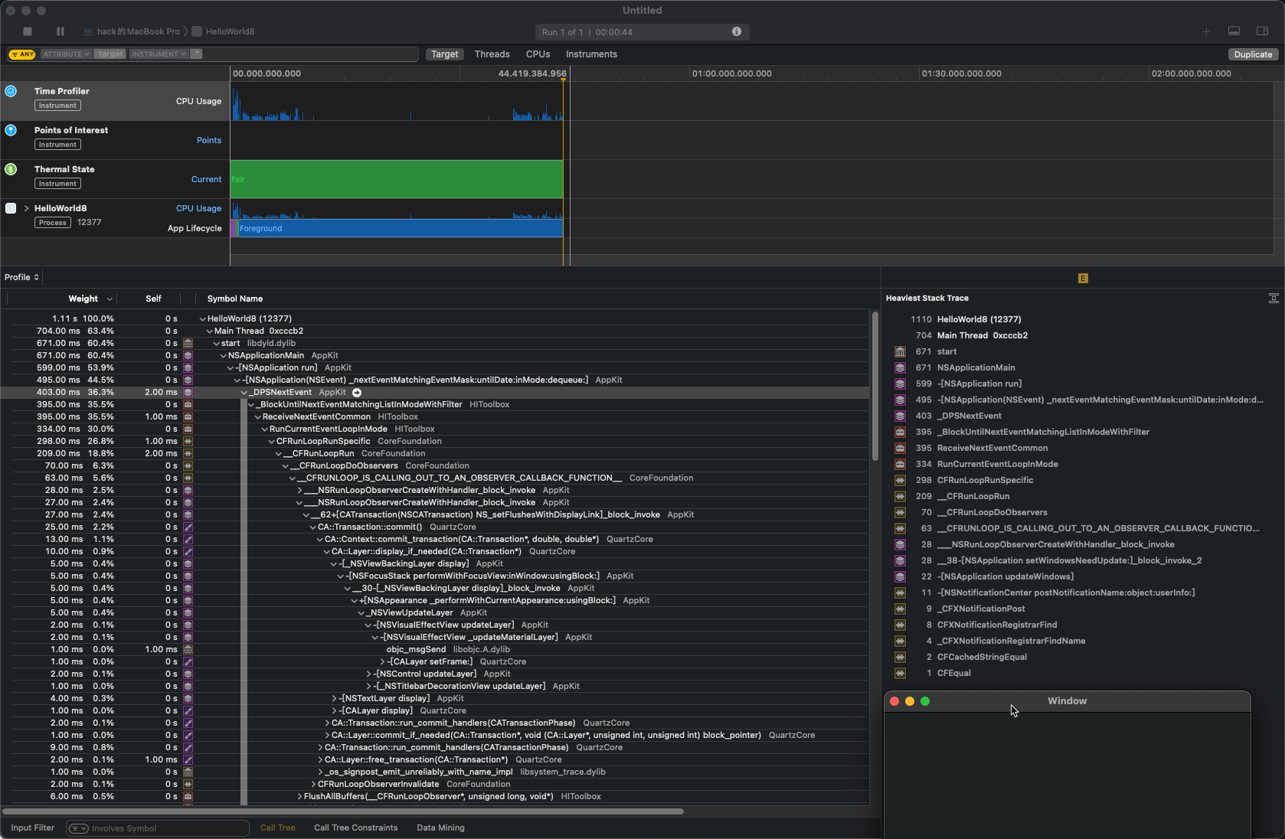
Task: Collapse the __CFRunLoopRun row
Action: tap(279, 454)
